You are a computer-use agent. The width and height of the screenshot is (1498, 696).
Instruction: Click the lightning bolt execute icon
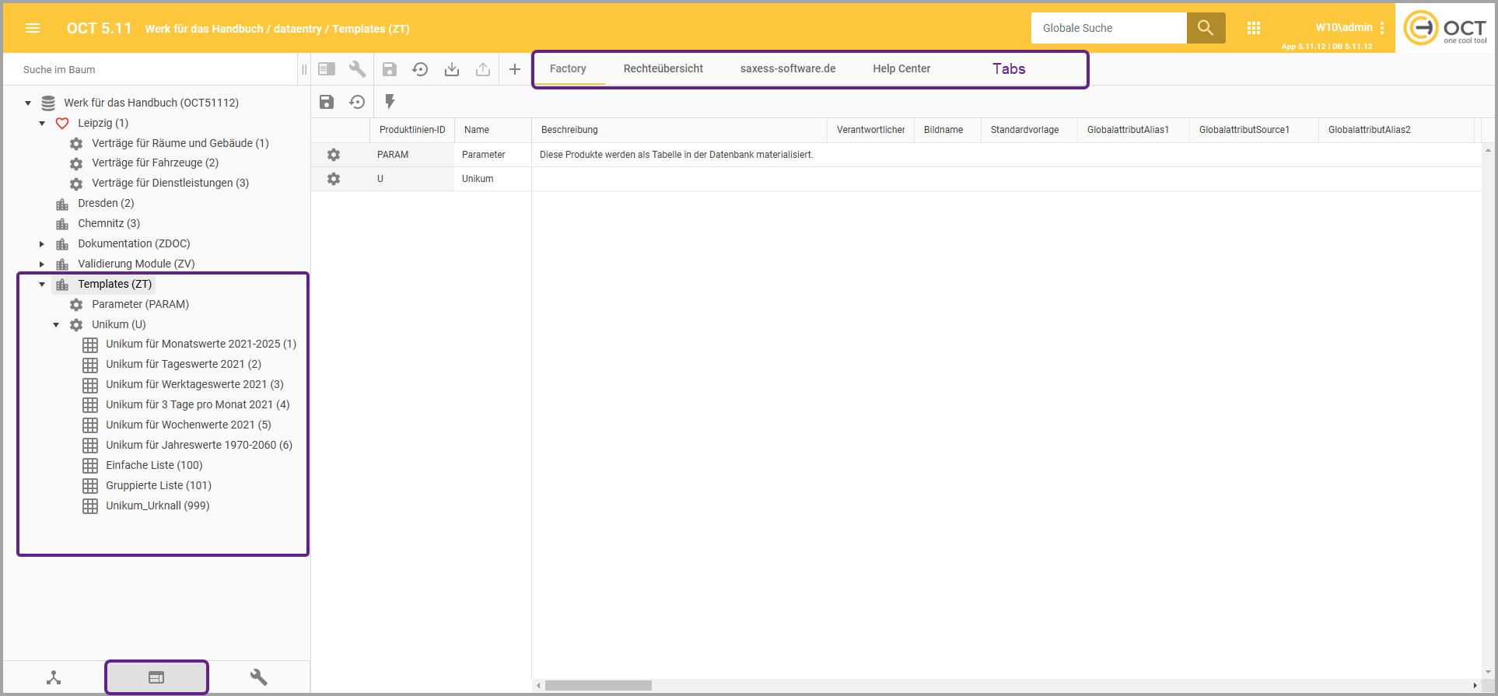[390, 102]
